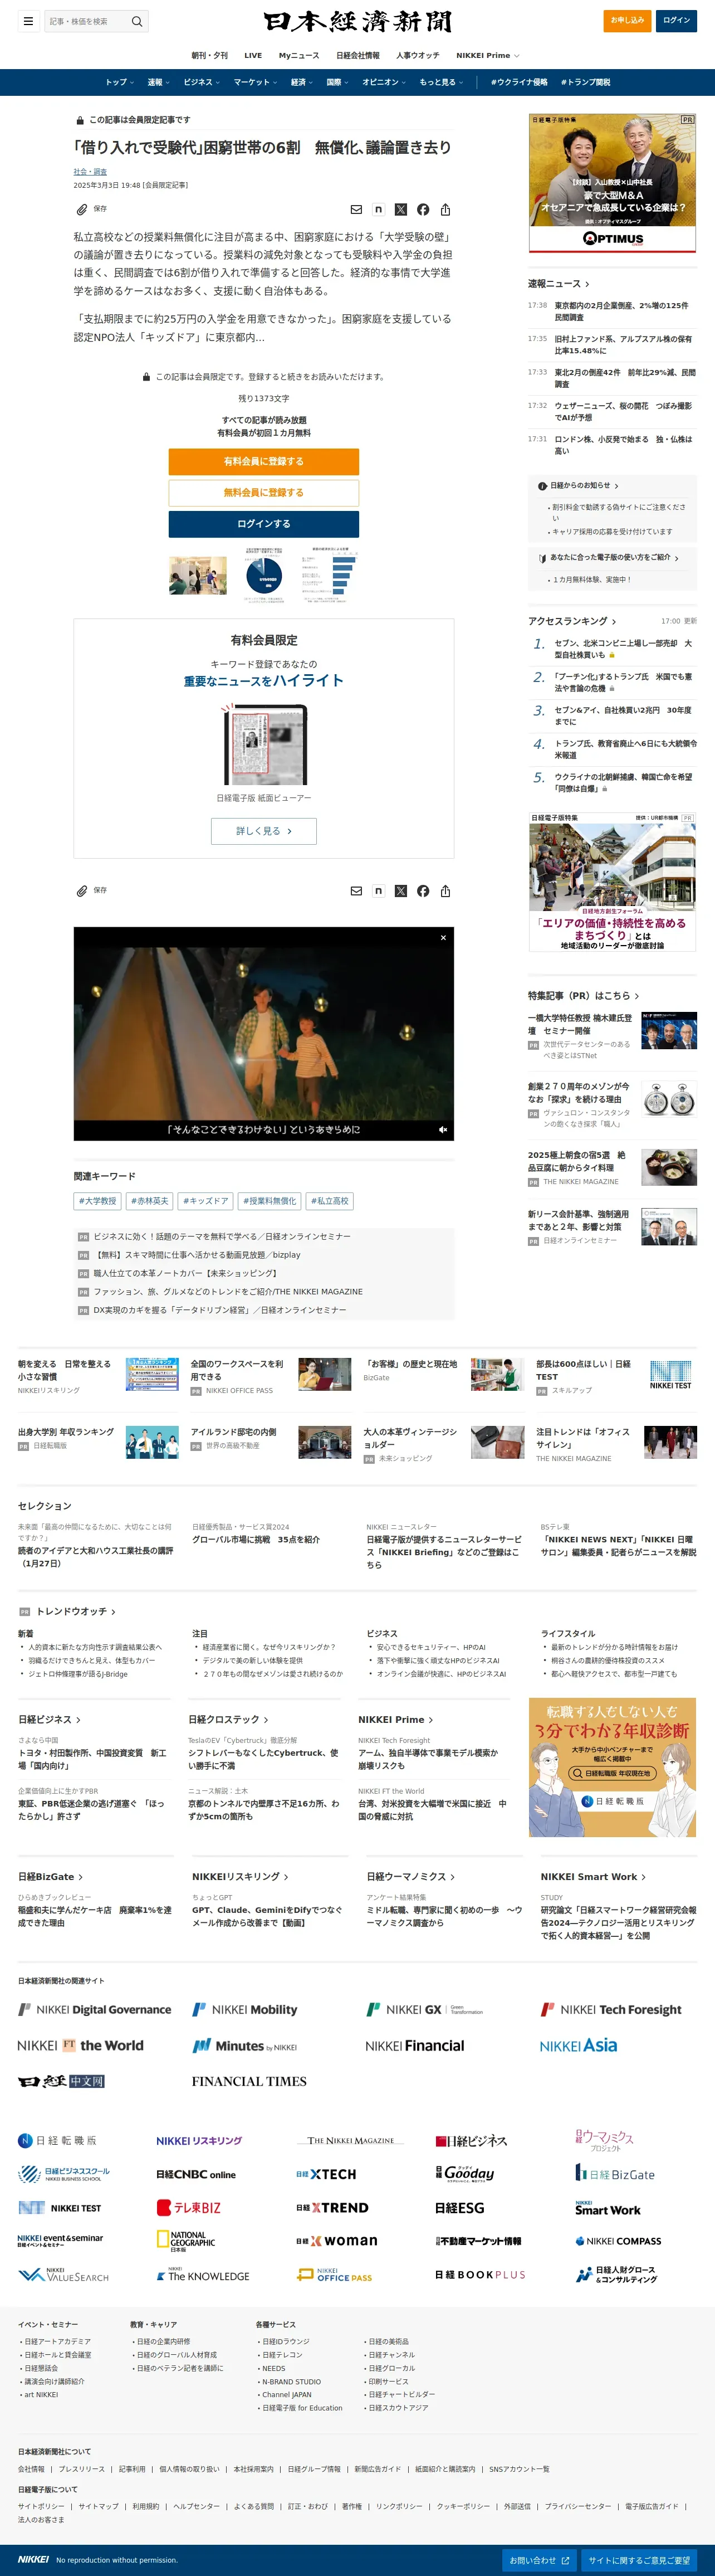Open the OPTIMUS advertisement banner

click(x=612, y=183)
